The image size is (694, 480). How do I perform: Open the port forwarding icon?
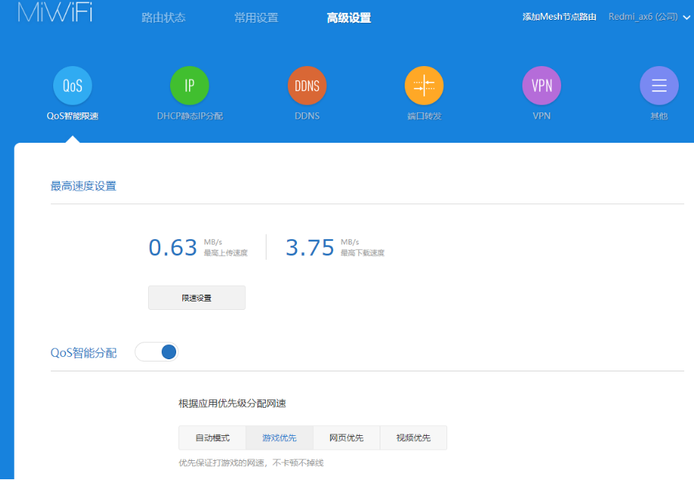pyautogui.click(x=424, y=86)
